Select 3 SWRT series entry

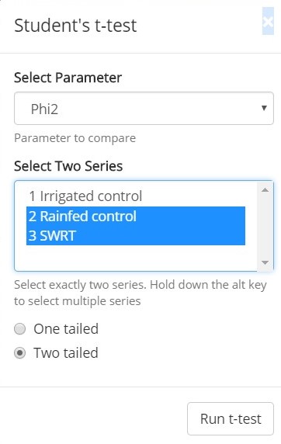tap(136, 236)
